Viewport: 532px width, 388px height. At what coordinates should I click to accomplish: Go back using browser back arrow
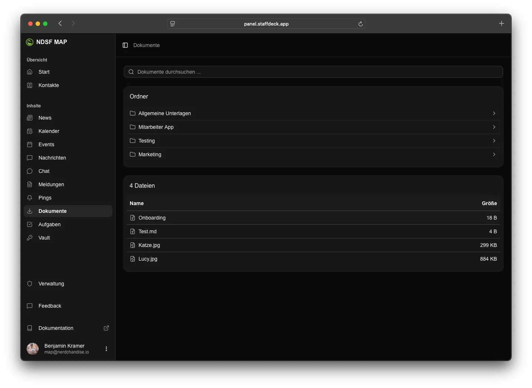60,23
